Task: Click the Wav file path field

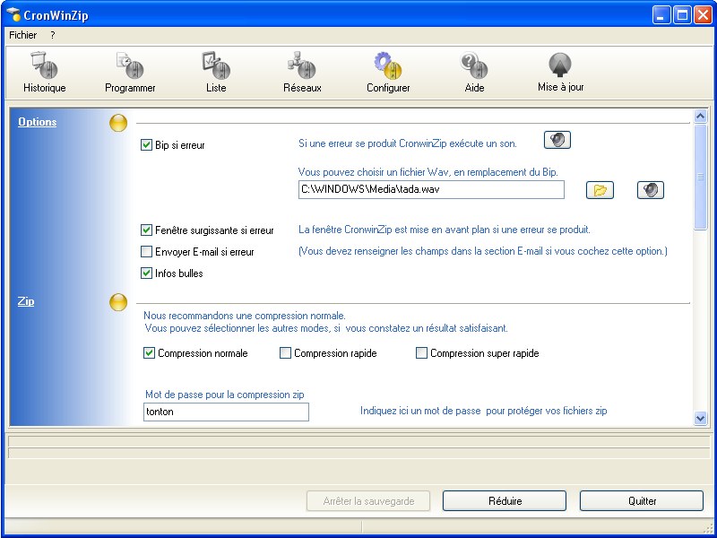Action: coord(431,189)
